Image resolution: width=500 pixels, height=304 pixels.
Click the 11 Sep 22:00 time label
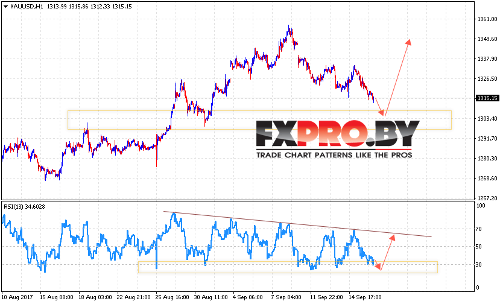click(x=326, y=297)
